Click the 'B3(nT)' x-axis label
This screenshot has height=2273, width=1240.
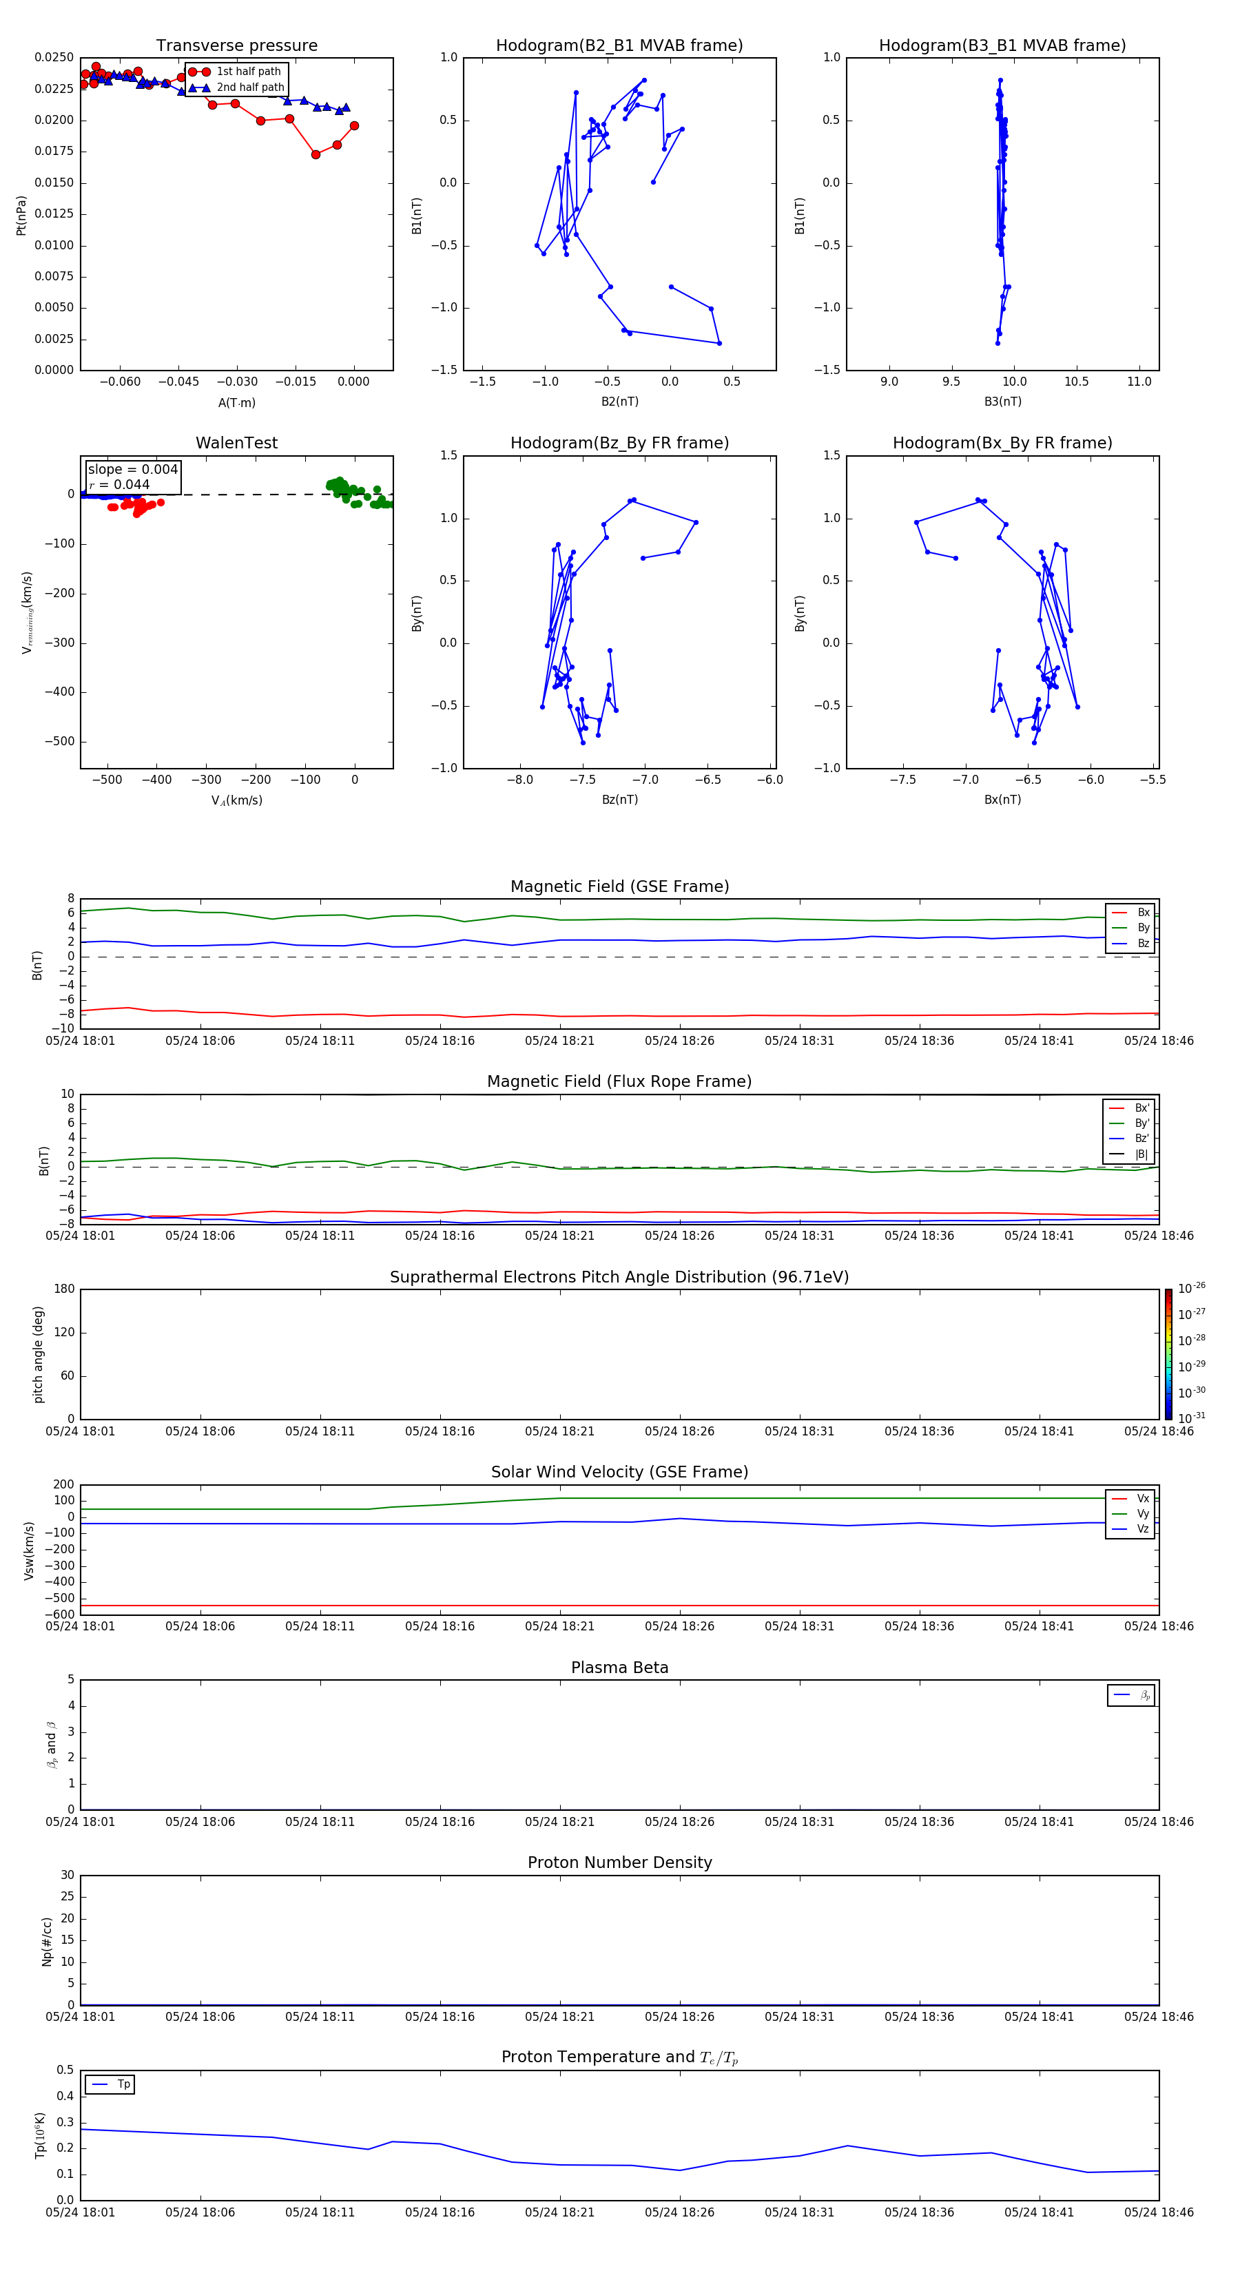click(1002, 402)
